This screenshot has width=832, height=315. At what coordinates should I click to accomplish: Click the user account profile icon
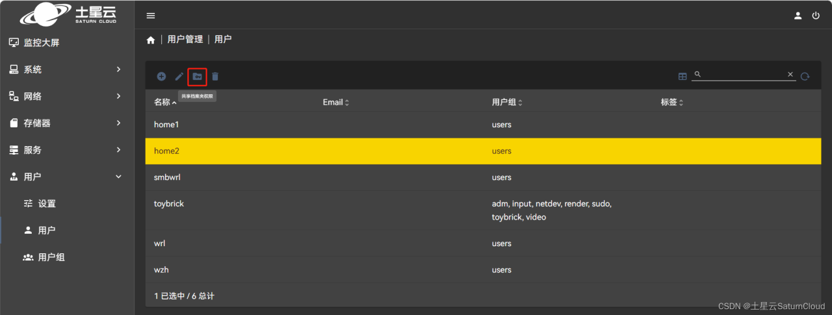[x=798, y=16]
